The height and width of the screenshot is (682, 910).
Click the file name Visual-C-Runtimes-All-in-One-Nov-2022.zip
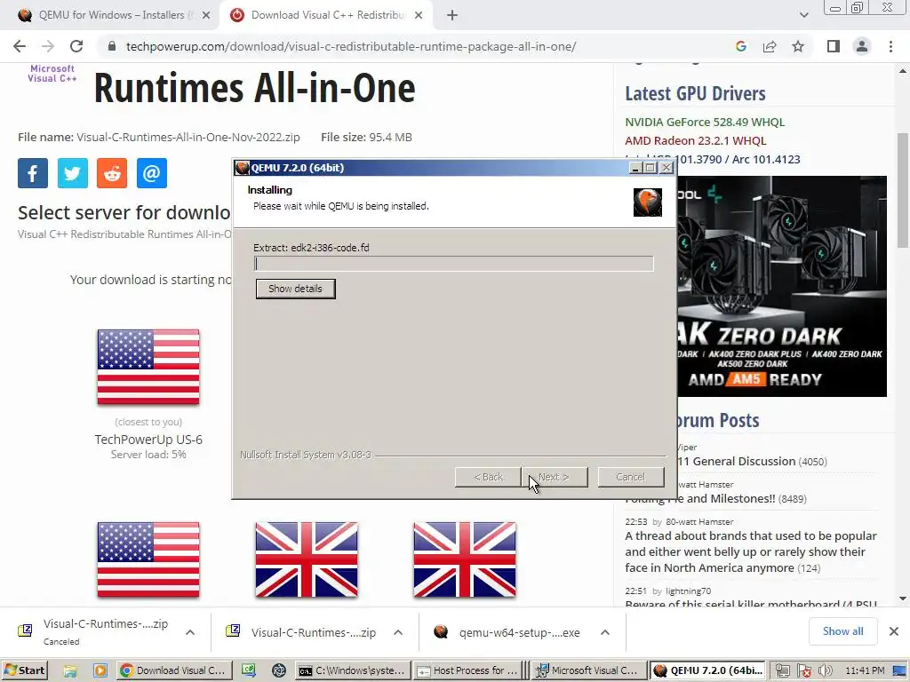pos(188,138)
